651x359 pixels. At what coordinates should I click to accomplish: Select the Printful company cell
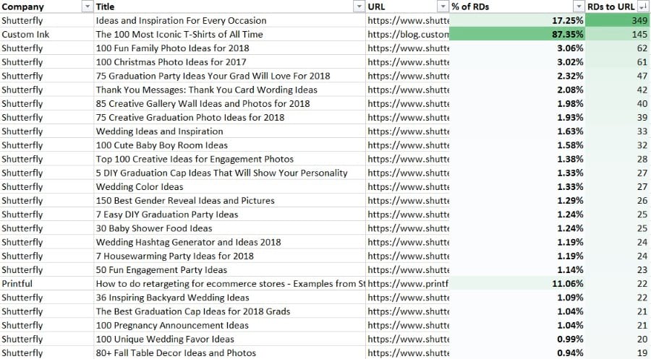[47, 284]
